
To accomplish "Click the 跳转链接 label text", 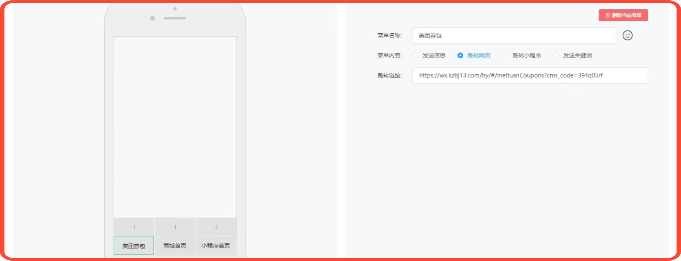I will point(390,75).
